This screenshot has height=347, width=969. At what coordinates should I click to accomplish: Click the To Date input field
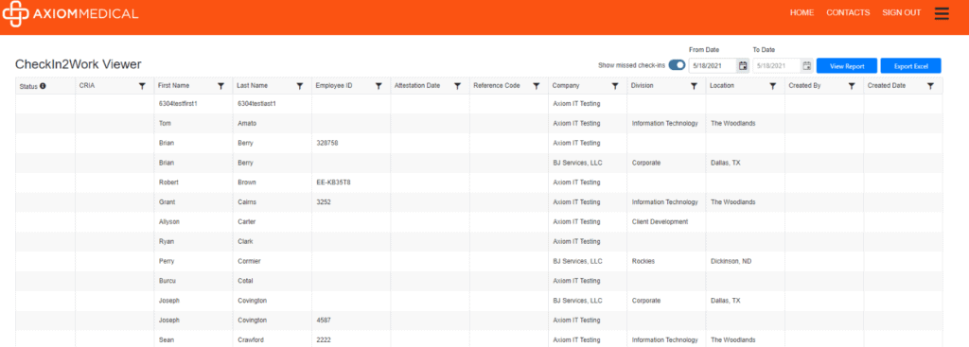(x=776, y=65)
